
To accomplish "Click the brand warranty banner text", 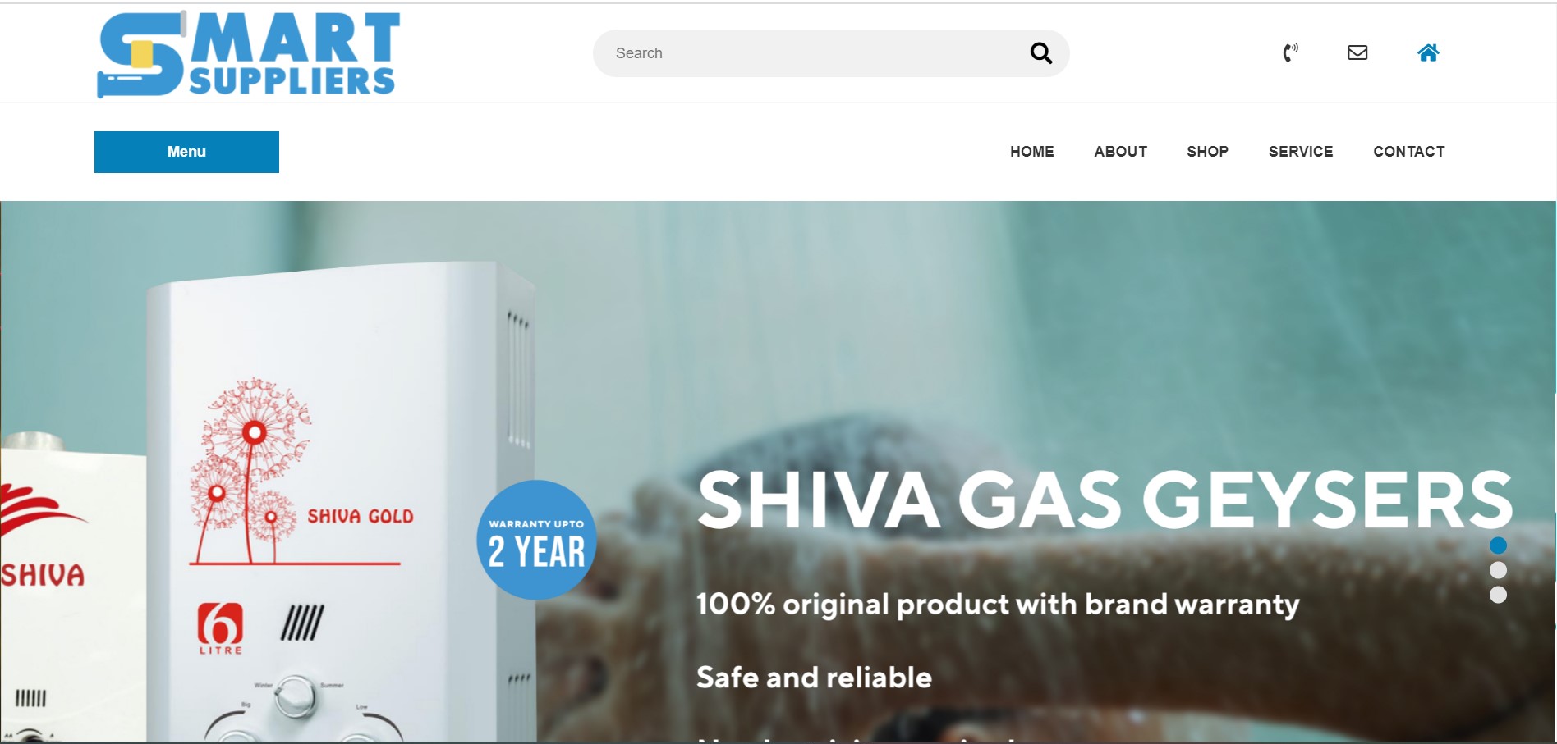I will (x=998, y=605).
